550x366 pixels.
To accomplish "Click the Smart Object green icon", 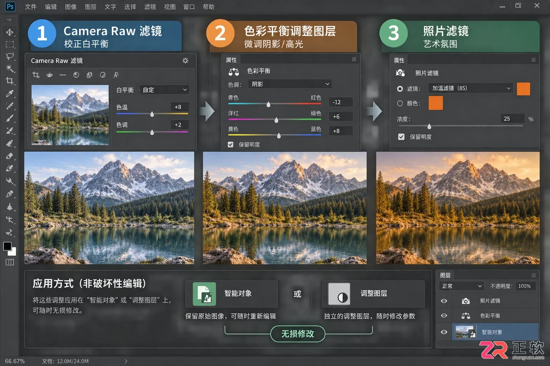I will pyautogui.click(x=204, y=294).
